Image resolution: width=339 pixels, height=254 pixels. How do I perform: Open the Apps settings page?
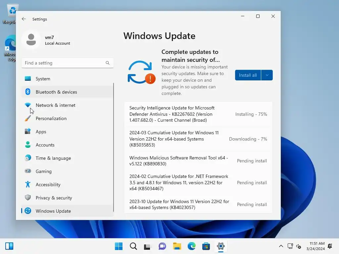[x=67, y=132]
